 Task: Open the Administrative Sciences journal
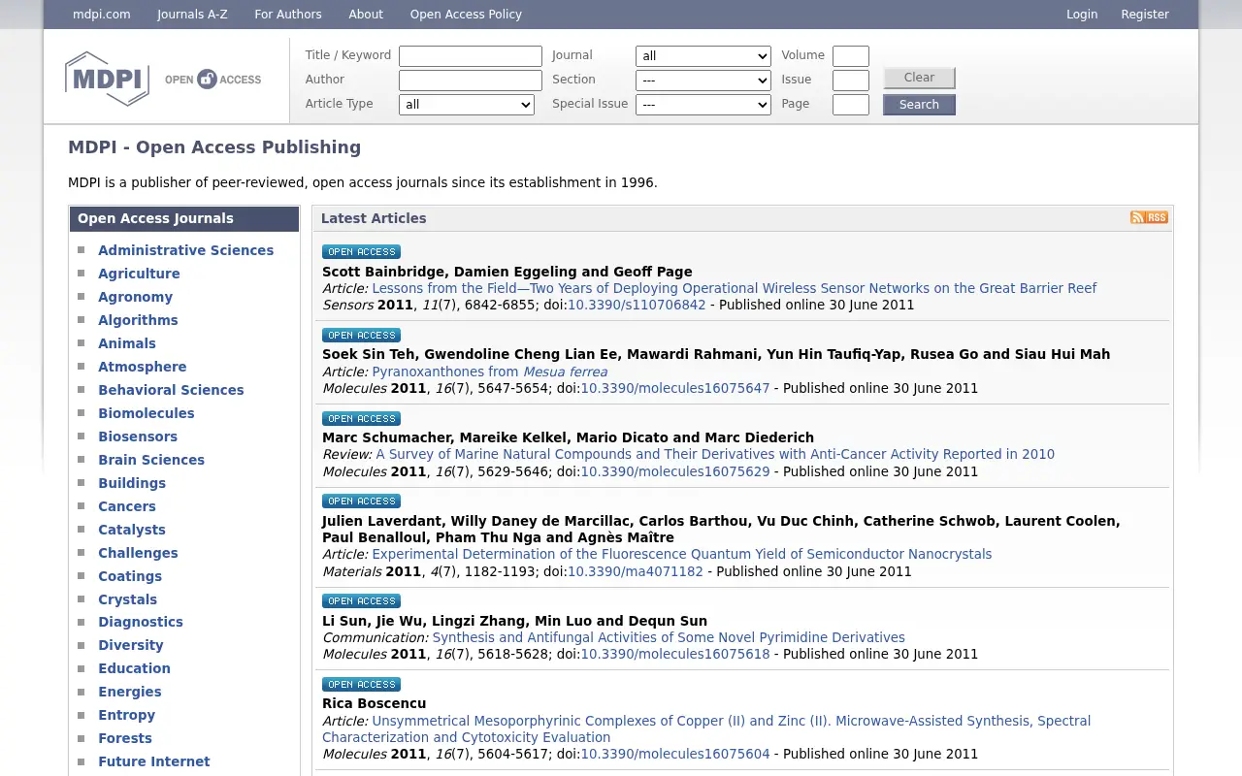pos(185,250)
